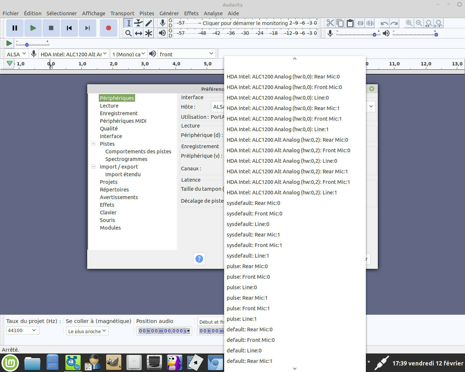This screenshot has height=372, width=465.
Task: Click the Silence audio icon
Action: (370, 23)
